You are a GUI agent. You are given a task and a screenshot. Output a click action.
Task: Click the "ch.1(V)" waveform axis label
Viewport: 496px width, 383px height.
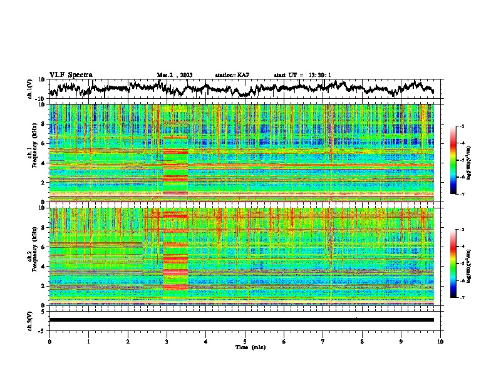pyautogui.click(x=30, y=89)
